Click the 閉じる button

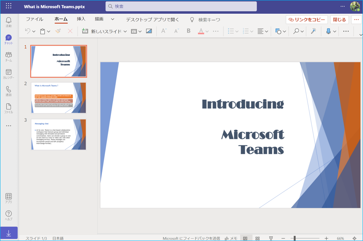[339, 20]
